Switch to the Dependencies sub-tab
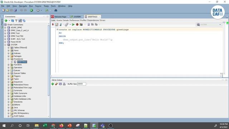 click(93, 20)
